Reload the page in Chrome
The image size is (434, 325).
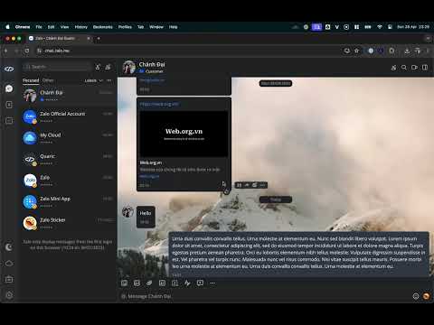[27, 51]
